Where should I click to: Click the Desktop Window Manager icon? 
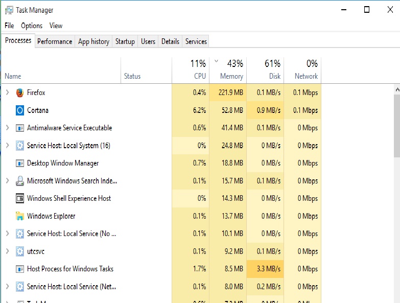[x=20, y=164]
